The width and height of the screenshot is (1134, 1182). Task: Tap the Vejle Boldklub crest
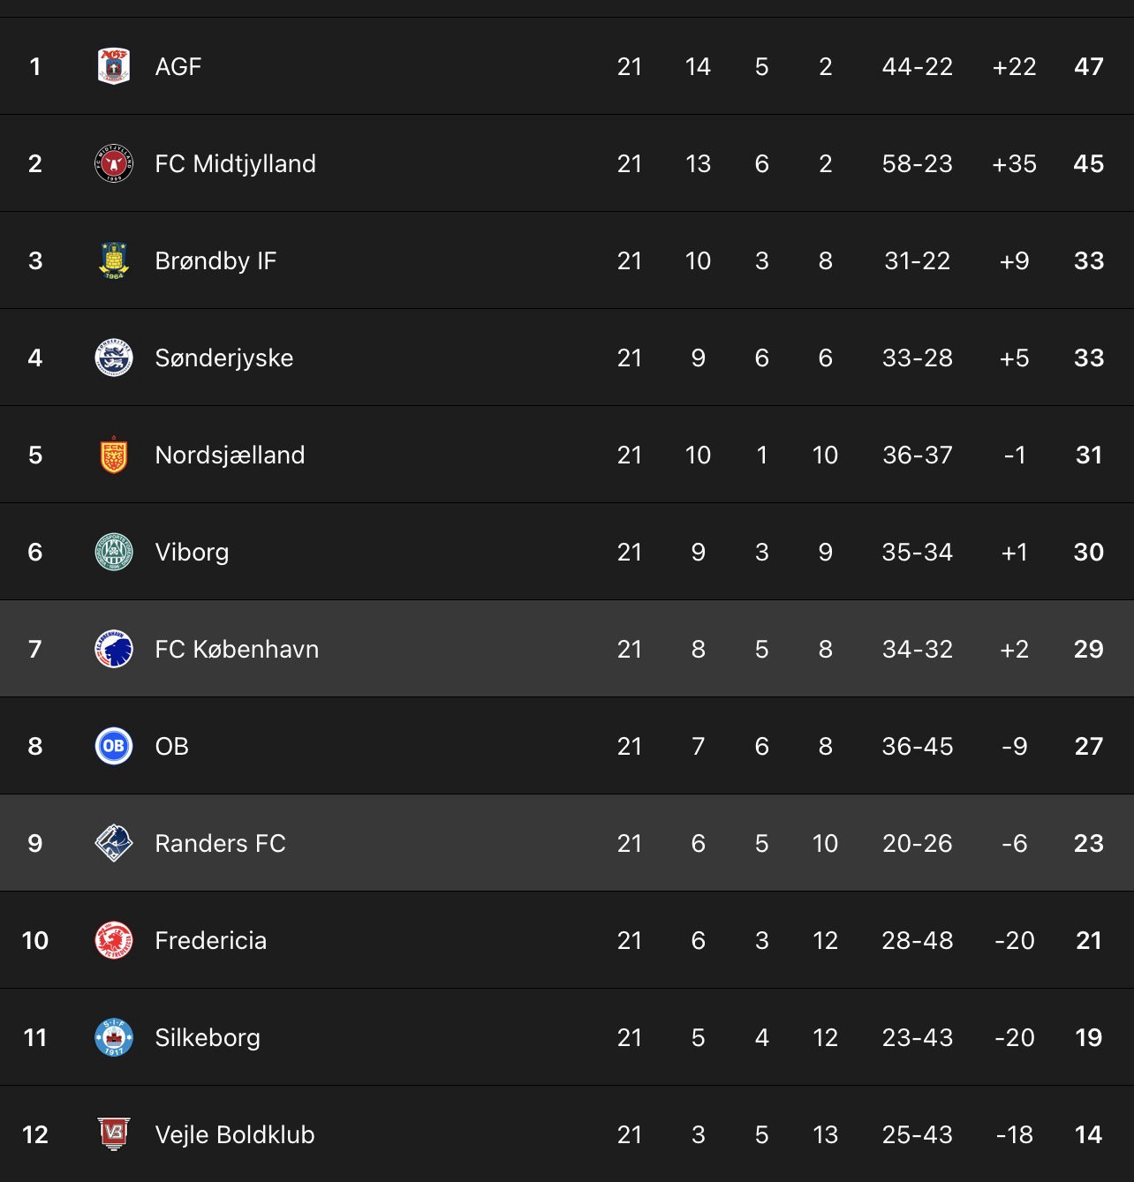pyautogui.click(x=114, y=1134)
